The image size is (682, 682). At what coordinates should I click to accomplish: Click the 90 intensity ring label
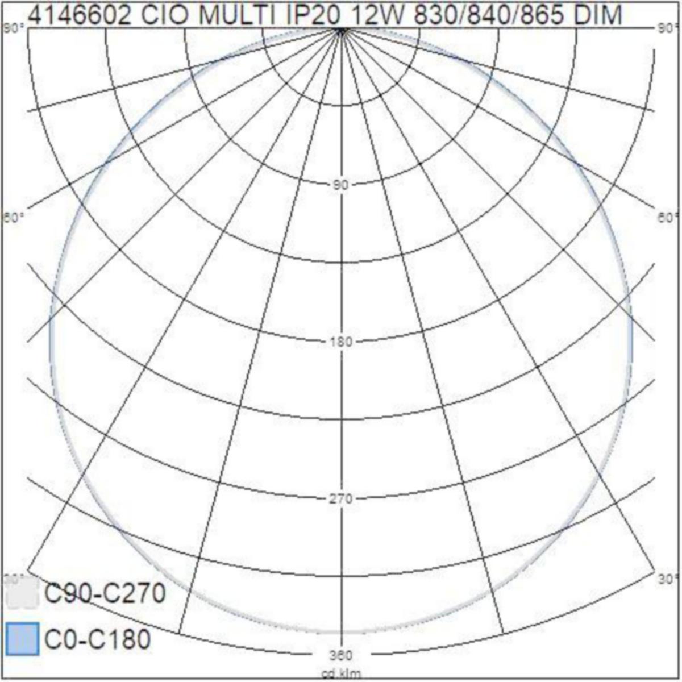(341, 185)
